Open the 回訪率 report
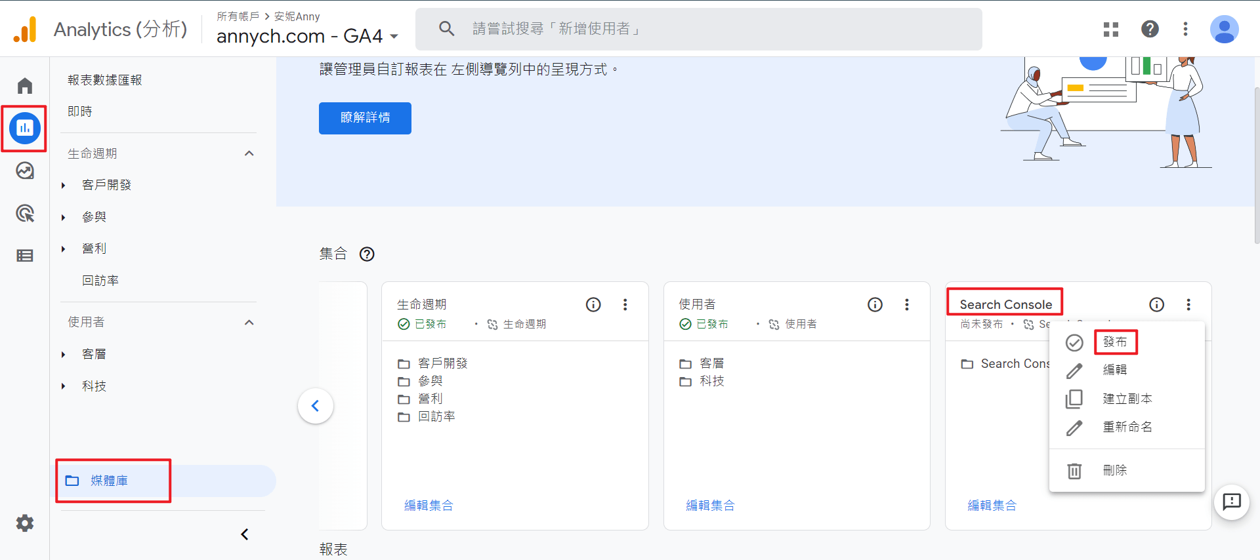 click(x=100, y=281)
